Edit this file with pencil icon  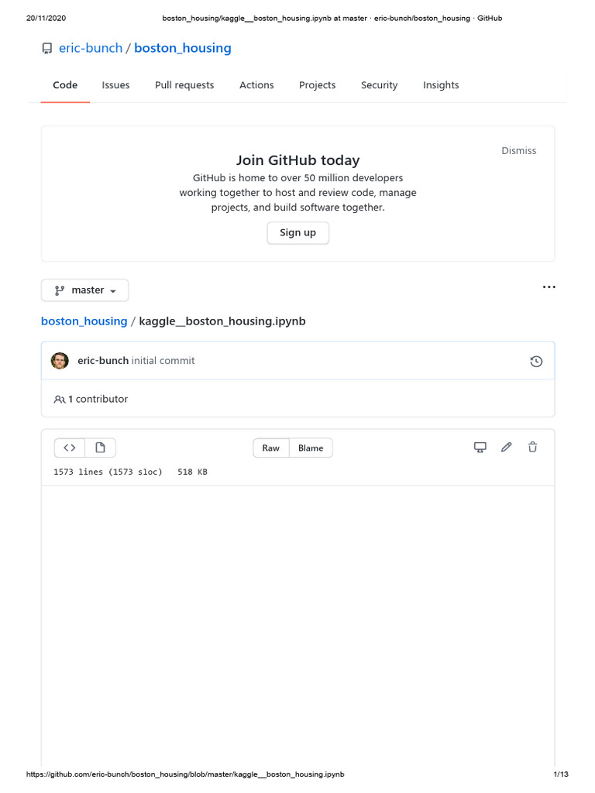pos(507,447)
